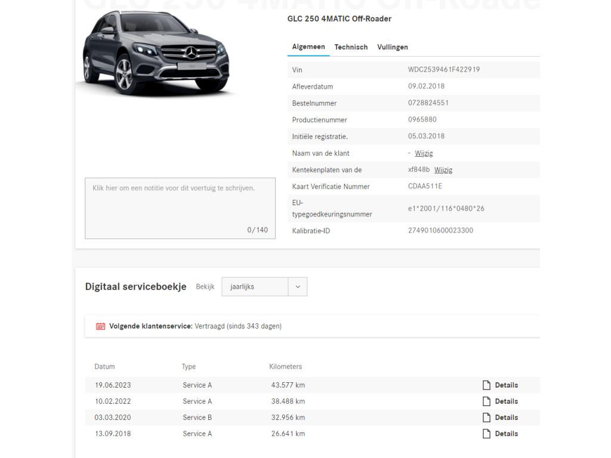Click Wijzig link for Naam van de klant
611x458 pixels.
pyautogui.click(x=424, y=153)
